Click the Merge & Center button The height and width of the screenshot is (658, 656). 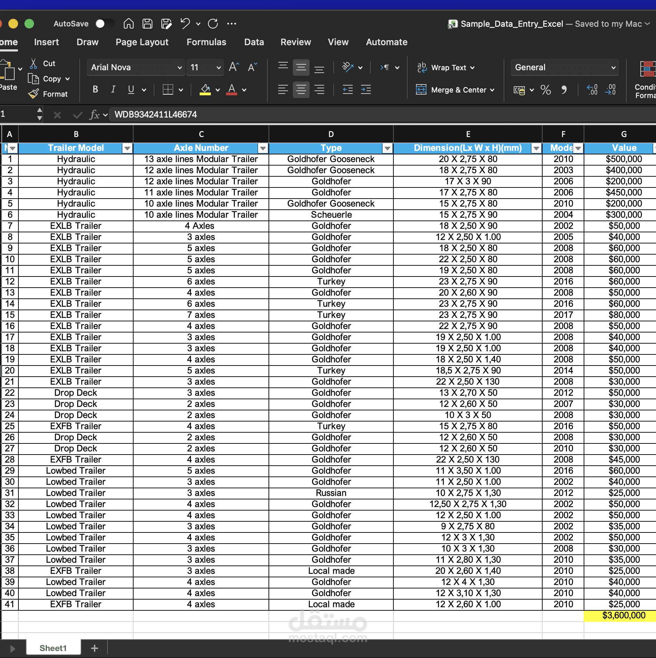pos(451,90)
